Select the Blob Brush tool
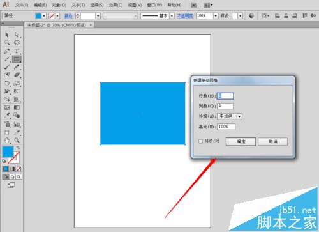Image resolution: width=319 pixels, height=232 pixels. (7, 75)
